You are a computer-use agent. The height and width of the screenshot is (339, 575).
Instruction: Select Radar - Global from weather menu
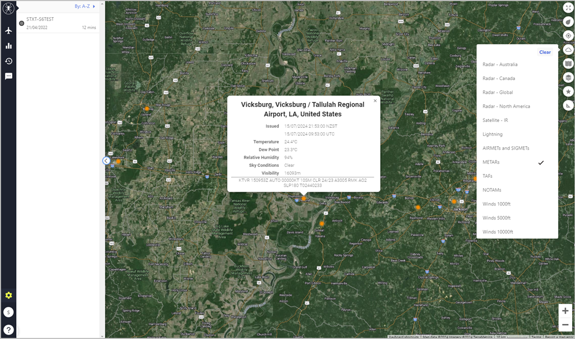click(x=517, y=92)
